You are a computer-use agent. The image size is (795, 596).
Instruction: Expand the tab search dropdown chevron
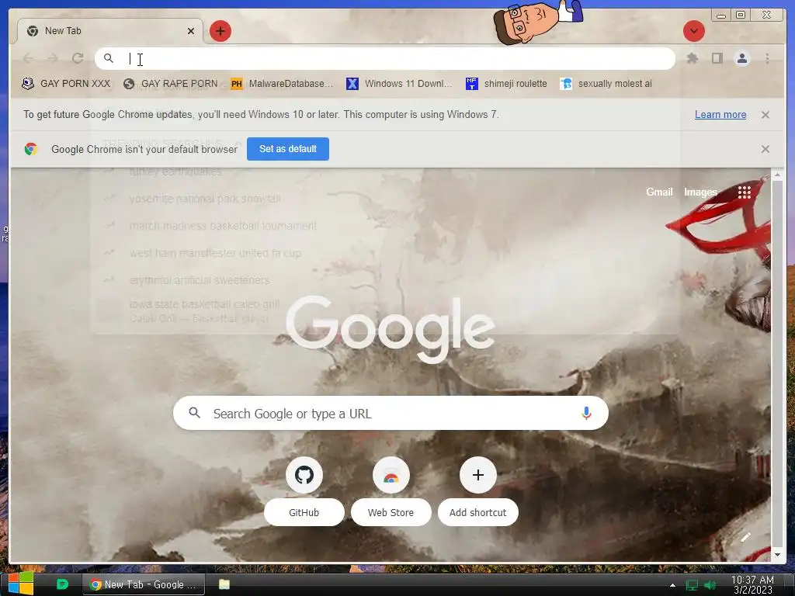[x=693, y=31]
